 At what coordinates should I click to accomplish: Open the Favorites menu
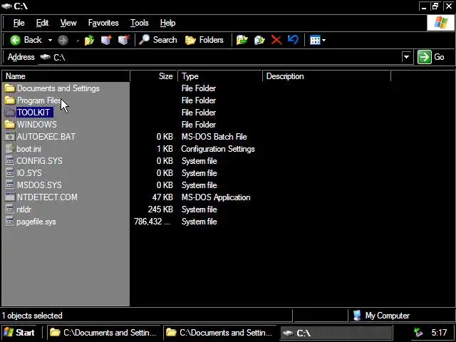103,23
